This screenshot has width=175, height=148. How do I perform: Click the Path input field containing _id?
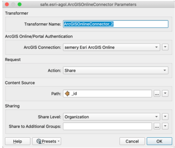(x=107, y=94)
